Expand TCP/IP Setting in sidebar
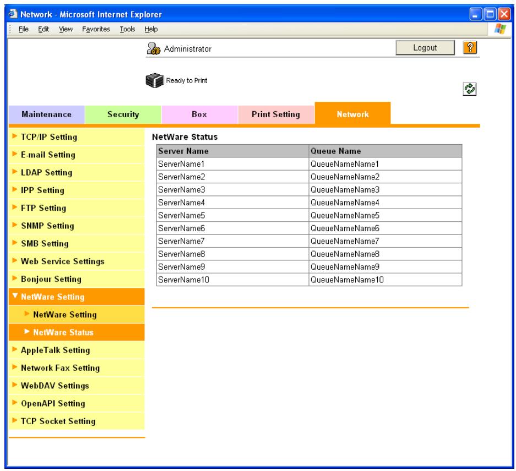Screen dimensions: 516x471 pos(77,137)
